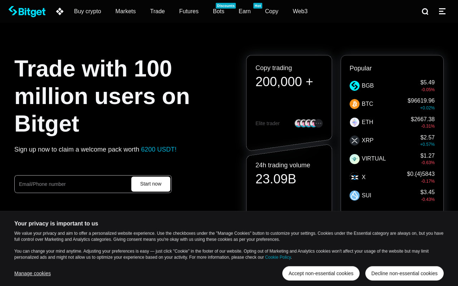This screenshot has height=286, width=458.
Task: Click the Start now button
Action: (x=151, y=184)
